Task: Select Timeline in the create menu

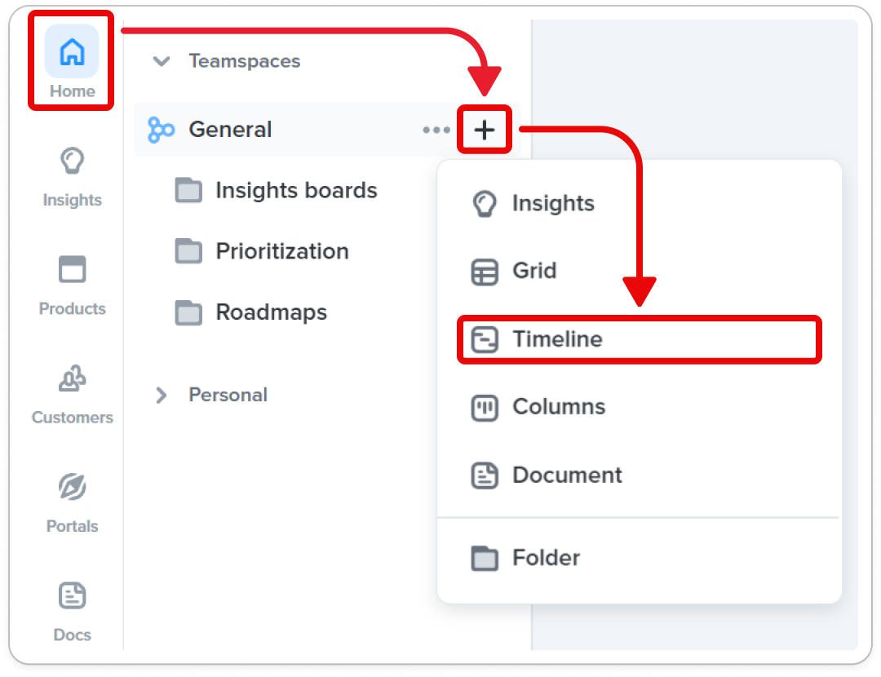Action: point(640,340)
